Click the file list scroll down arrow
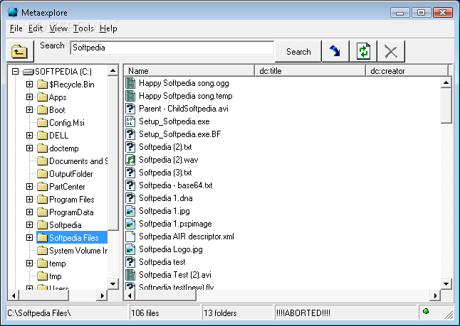 (x=446, y=283)
